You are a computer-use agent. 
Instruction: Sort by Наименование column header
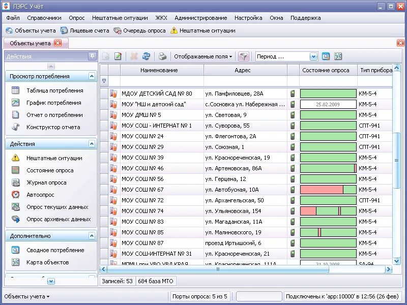(x=162, y=70)
